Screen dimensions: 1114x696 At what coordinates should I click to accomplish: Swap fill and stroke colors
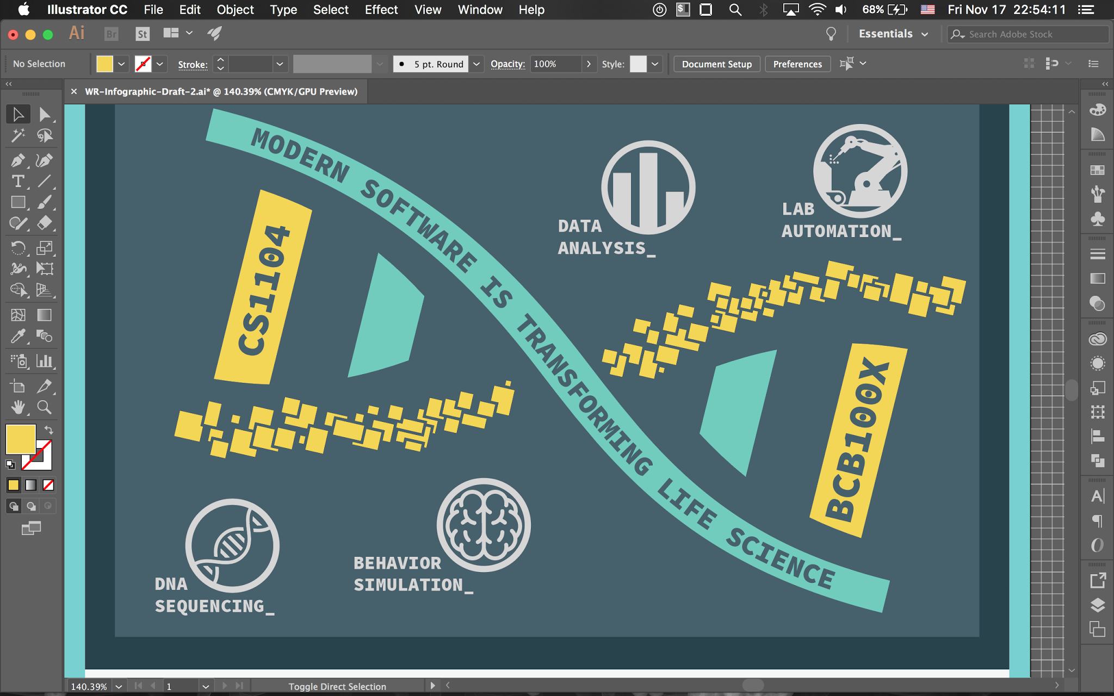pos(49,430)
